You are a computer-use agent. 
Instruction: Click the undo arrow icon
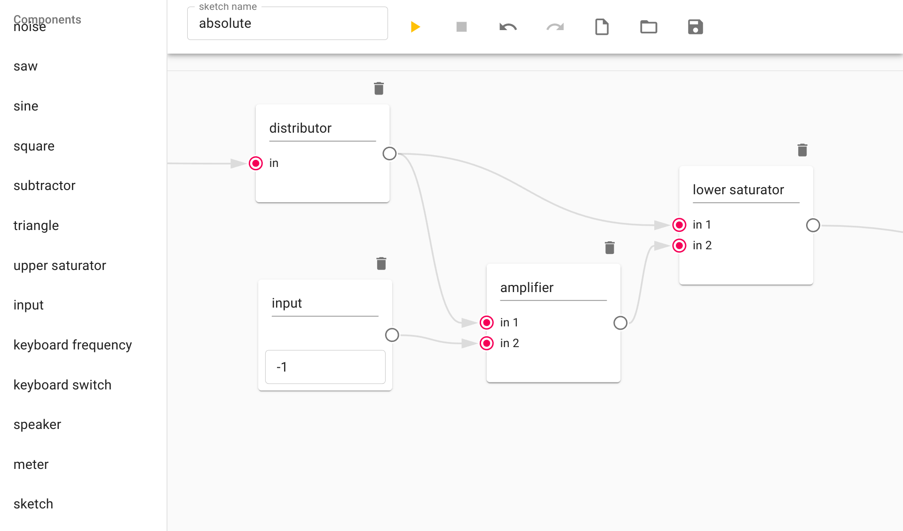(508, 27)
